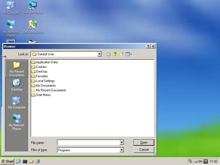This screenshot has height=165, width=220.
Task: Select My Recent Documents folder in list
Action: [49, 90]
